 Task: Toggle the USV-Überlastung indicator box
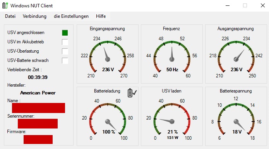[65, 51]
